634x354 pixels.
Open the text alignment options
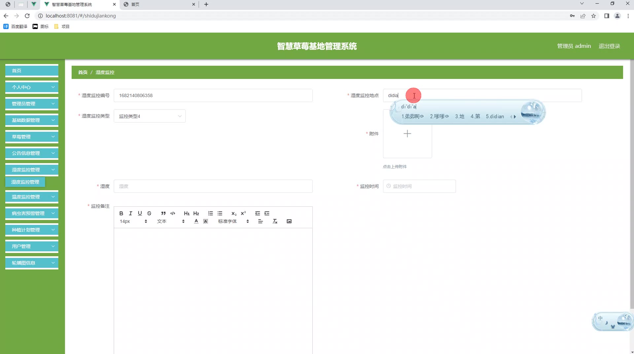261,221
